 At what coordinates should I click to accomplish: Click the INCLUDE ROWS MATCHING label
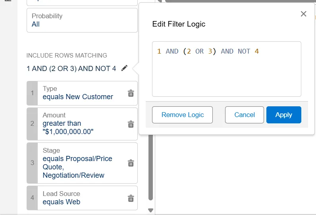[67, 56]
